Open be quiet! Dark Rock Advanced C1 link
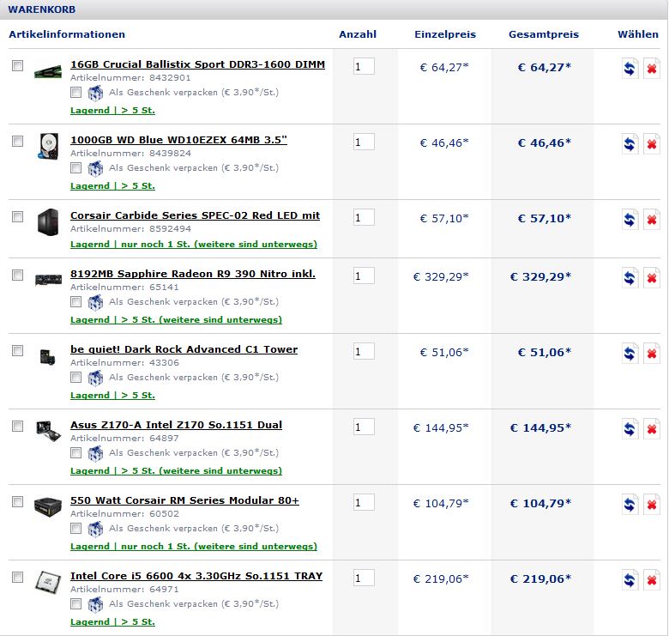The width and height of the screenshot is (669, 636). 184,349
